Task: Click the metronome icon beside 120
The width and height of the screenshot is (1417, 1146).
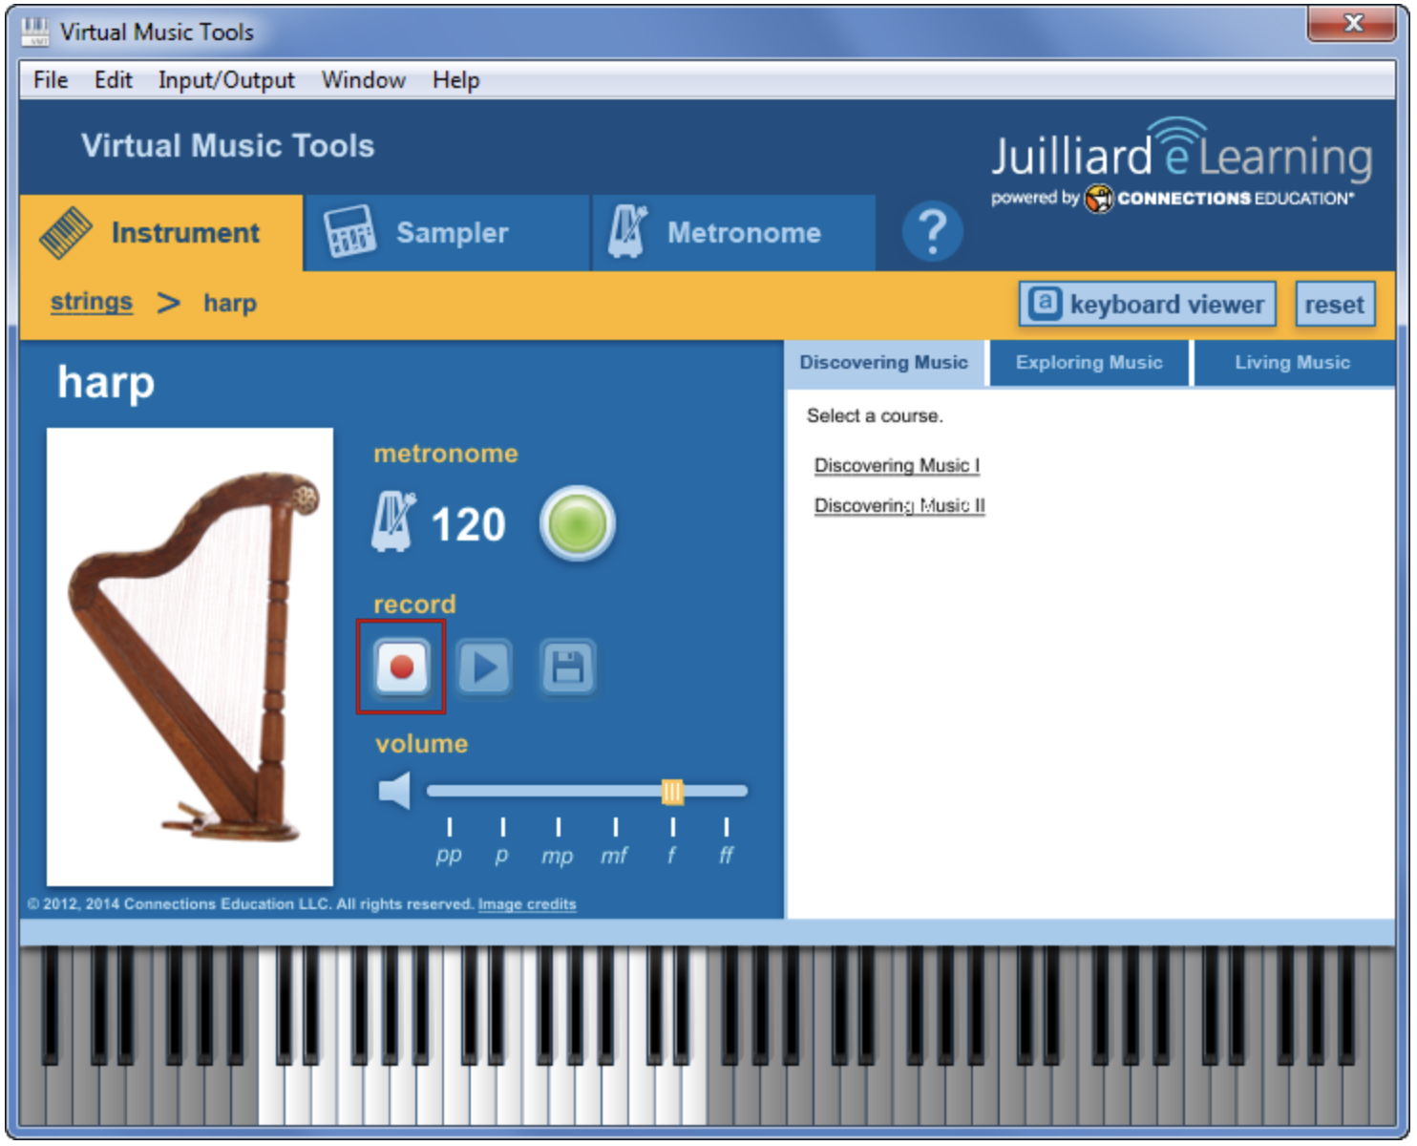Action: 393,522
